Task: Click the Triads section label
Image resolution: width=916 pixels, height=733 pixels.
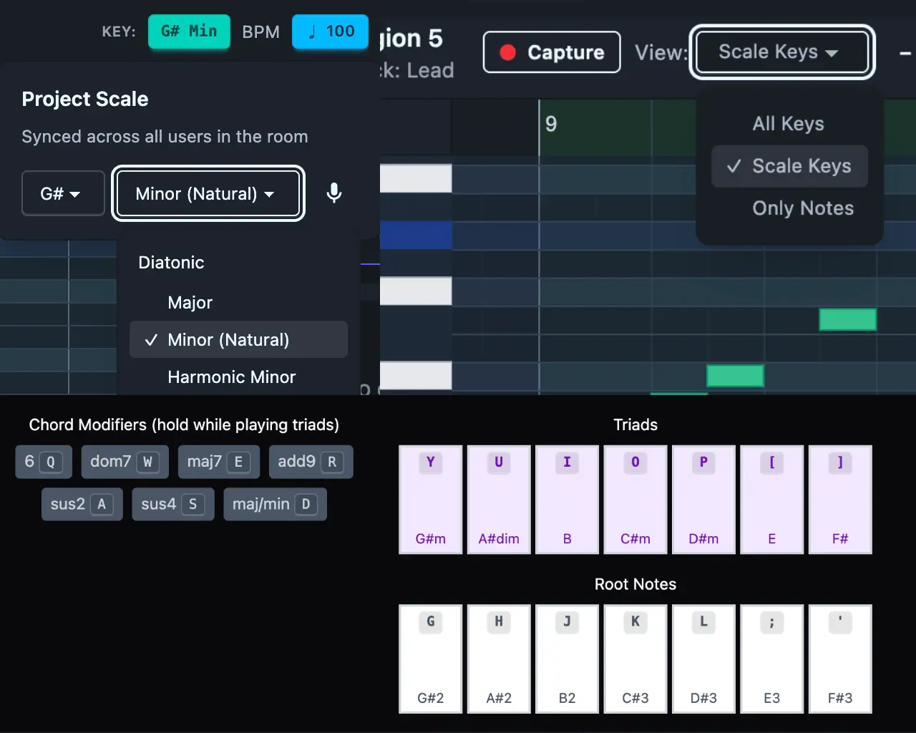Action: 635,424
